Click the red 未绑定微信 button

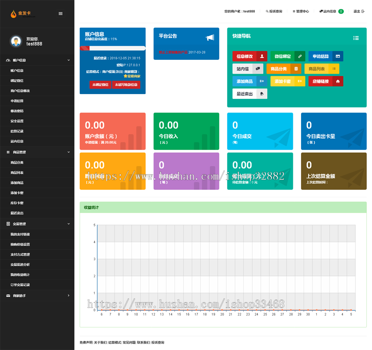pyautogui.click(x=100, y=85)
